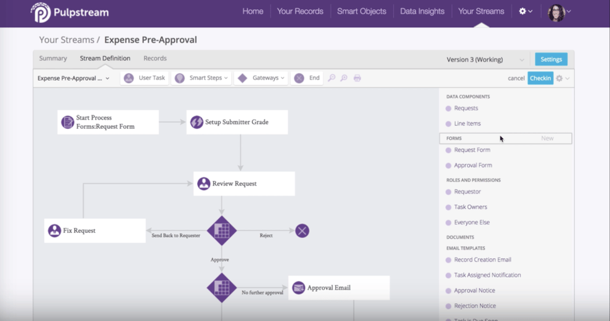Image resolution: width=610 pixels, height=321 pixels.
Task: Select the Setup Submitter Grade step icon
Action: 197,122
